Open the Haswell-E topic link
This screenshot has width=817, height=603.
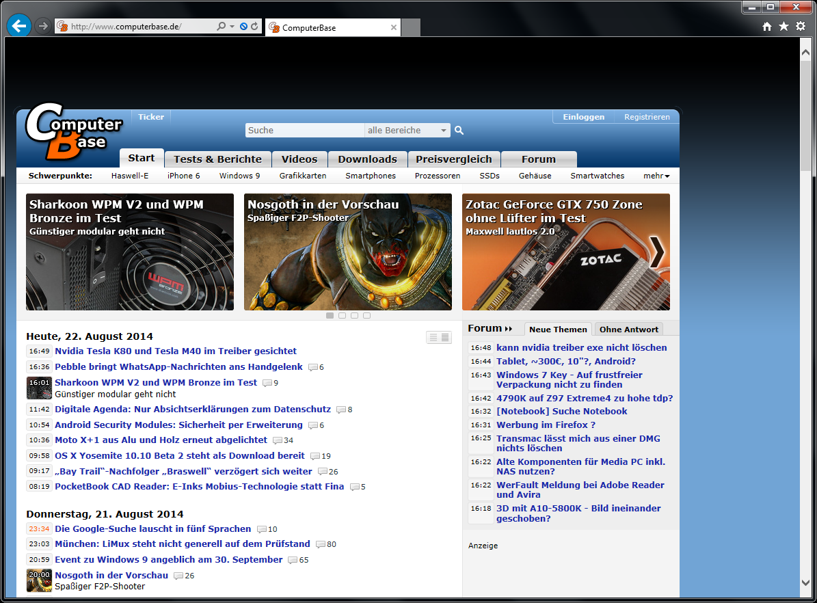click(x=130, y=176)
